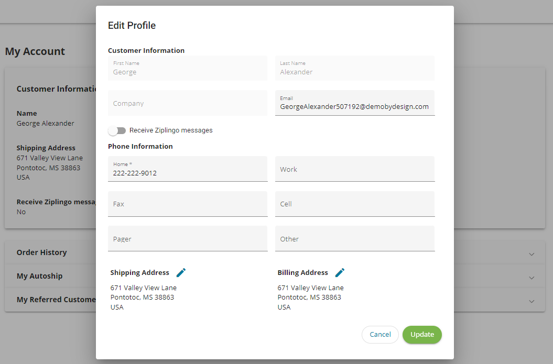Image resolution: width=553 pixels, height=364 pixels.
Task: Click the Company input field
Action: click(x=187, y=103)
